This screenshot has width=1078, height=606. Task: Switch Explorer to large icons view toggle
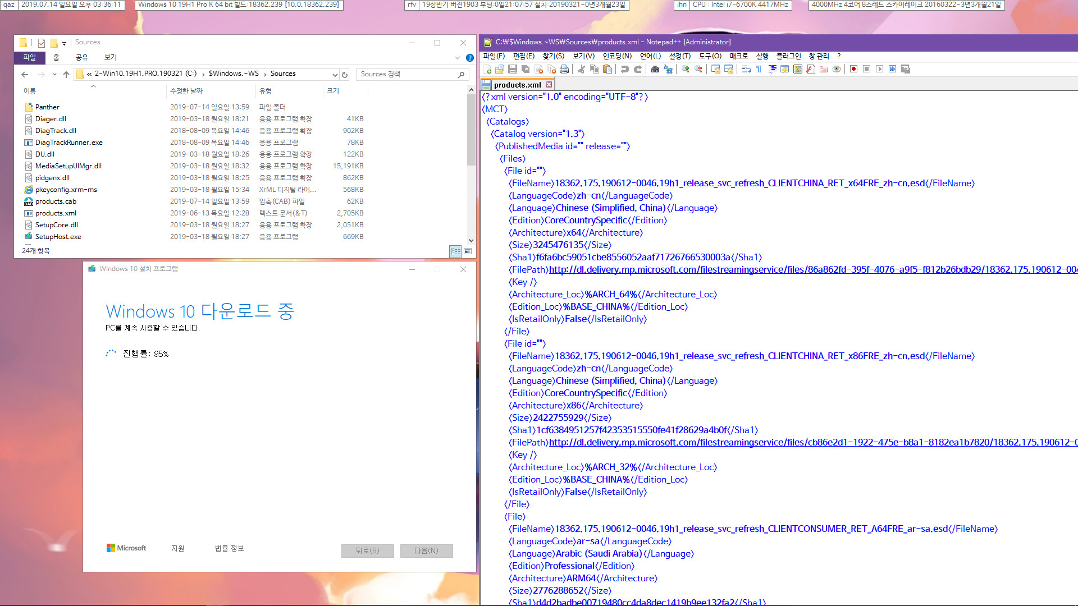click(x=468, y=251)
